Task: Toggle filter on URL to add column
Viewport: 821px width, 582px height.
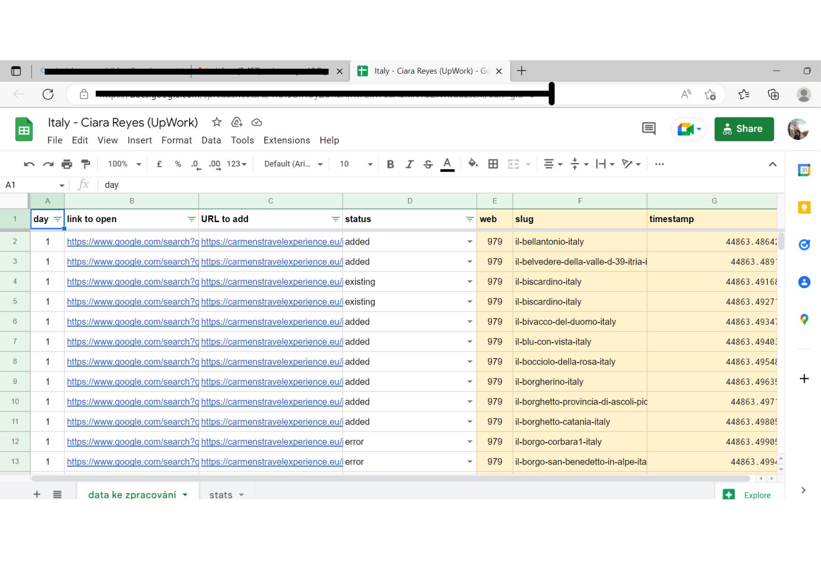Action: (335, 219)
